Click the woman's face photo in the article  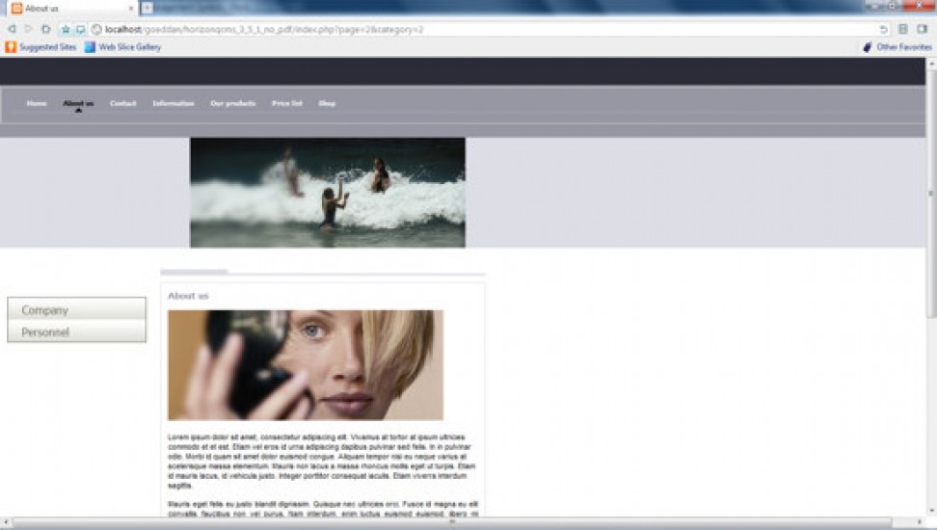[x=306, y=365]
